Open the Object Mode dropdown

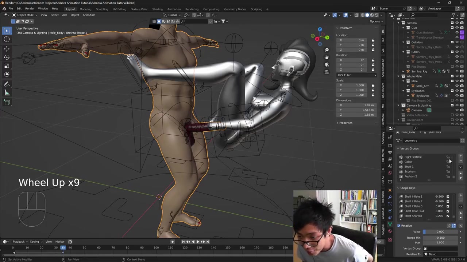pos(25,15)
